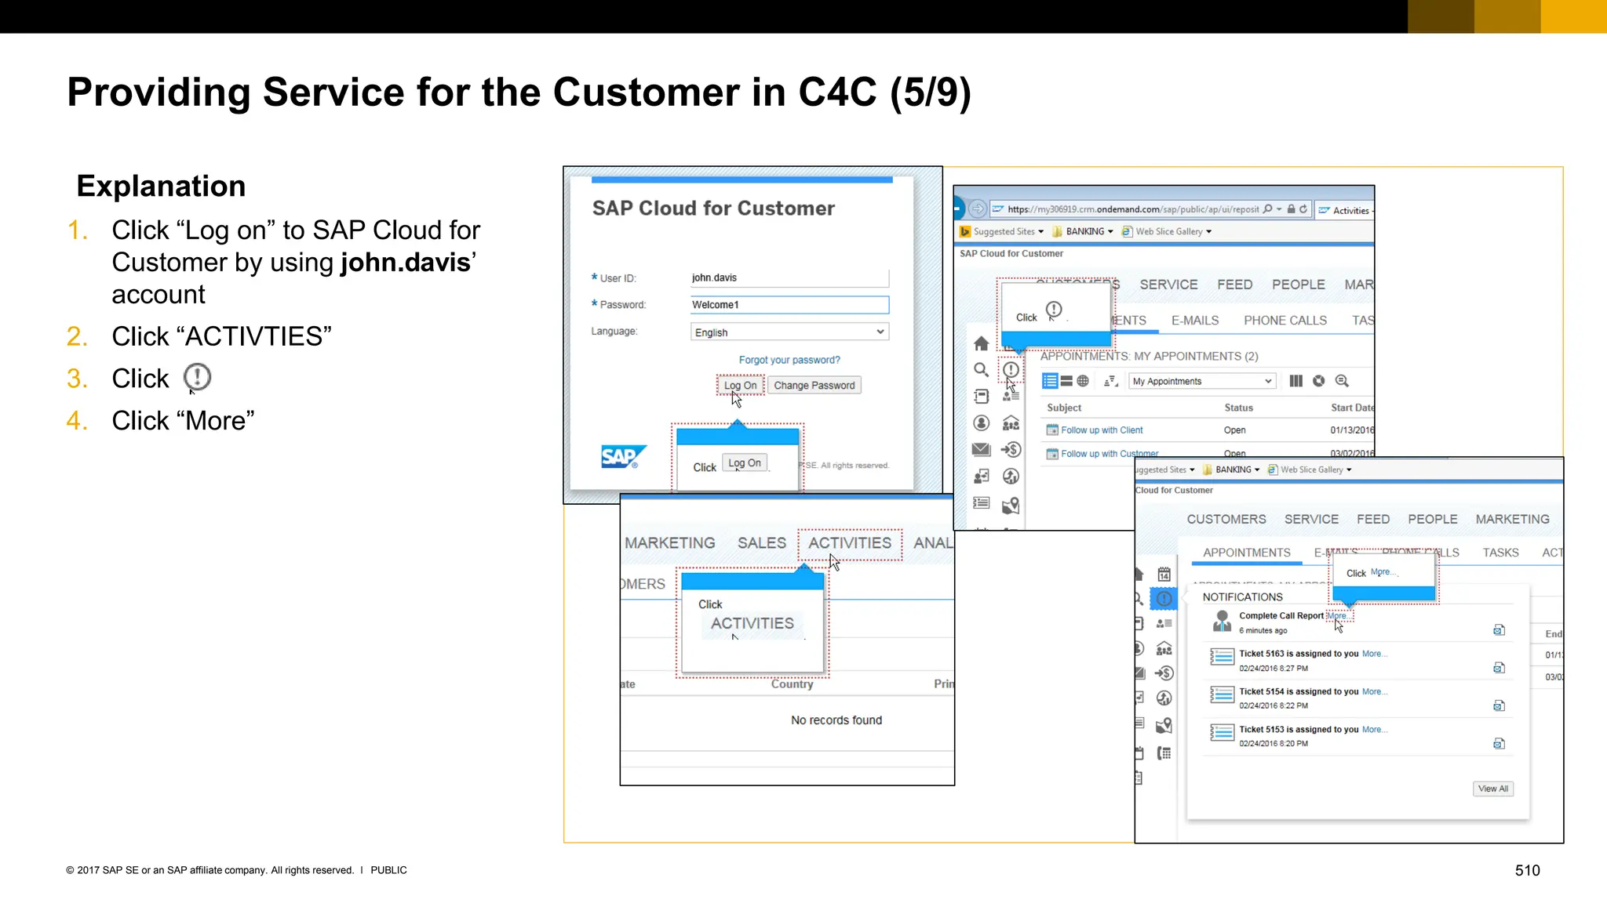The image size is (1607, 903).
Task: Click browser forward arrow button
Action: coord(978,209)
